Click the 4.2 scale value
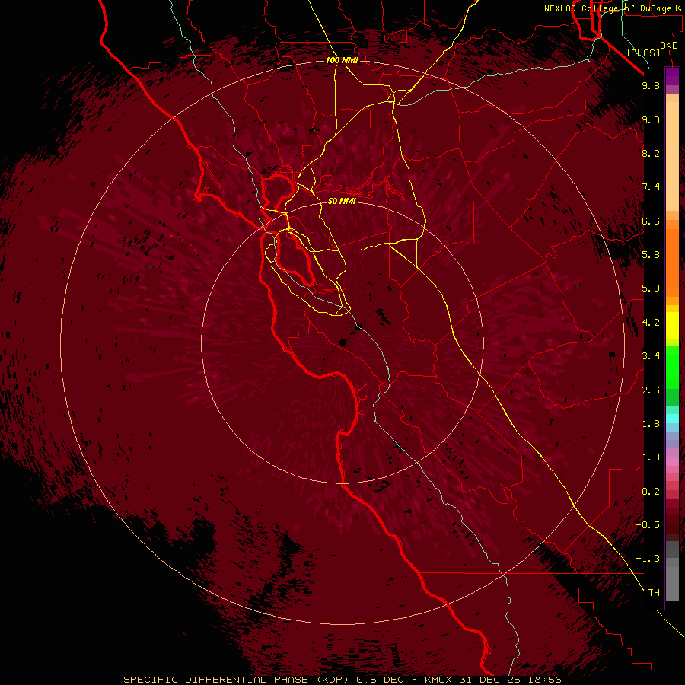This screenshot has height=685, width=685. click(651, 323)
